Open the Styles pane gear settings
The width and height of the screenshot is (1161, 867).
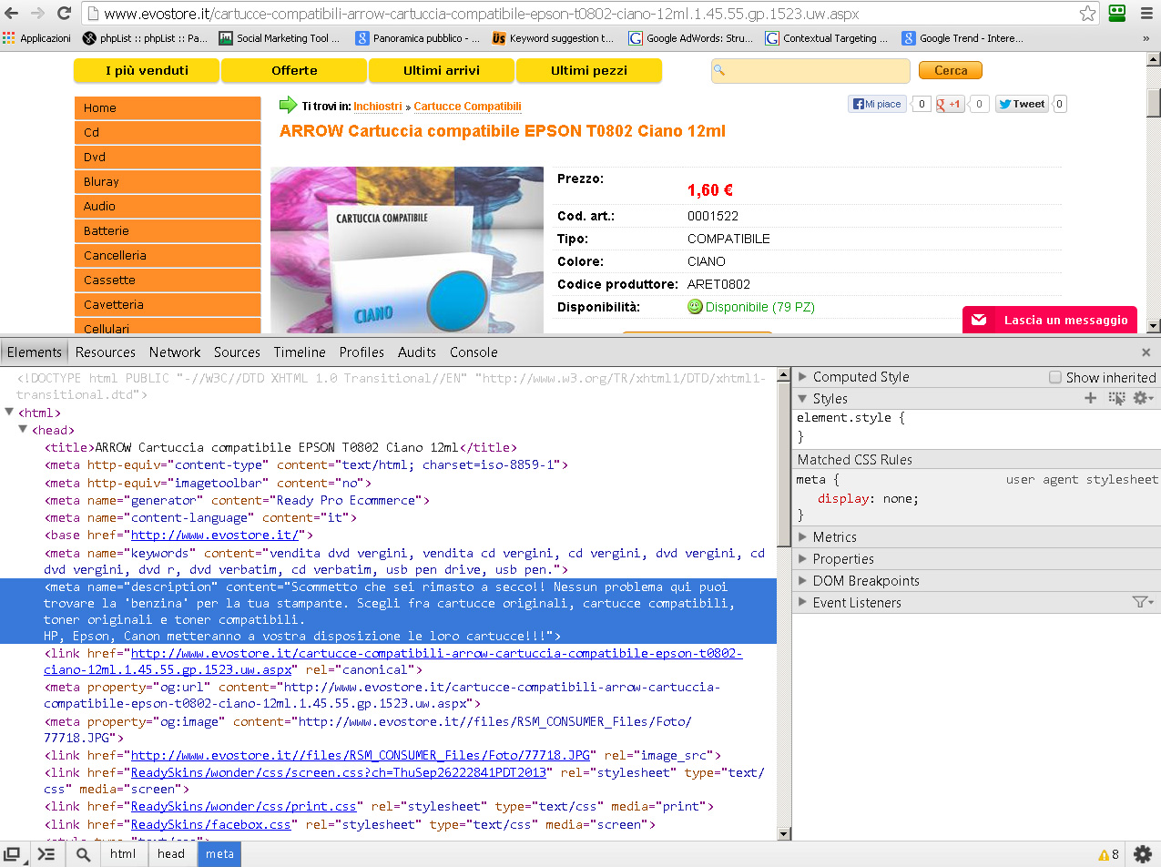[x=1141, y=399]
